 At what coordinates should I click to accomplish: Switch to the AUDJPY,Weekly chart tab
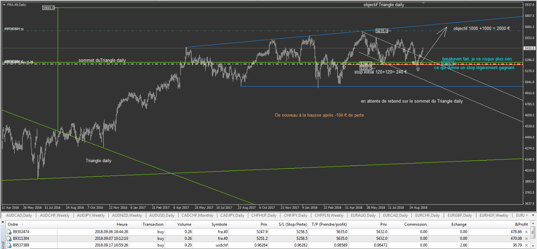pos(90,215)
